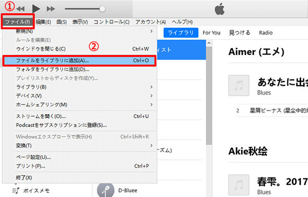Switch to the Radio tab
Screen dimensions: 308x197
coord(266,33)
